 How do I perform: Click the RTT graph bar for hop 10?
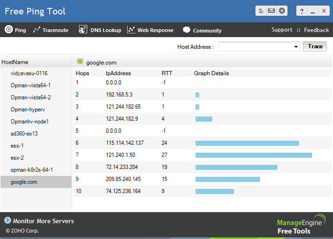(215, 192)
